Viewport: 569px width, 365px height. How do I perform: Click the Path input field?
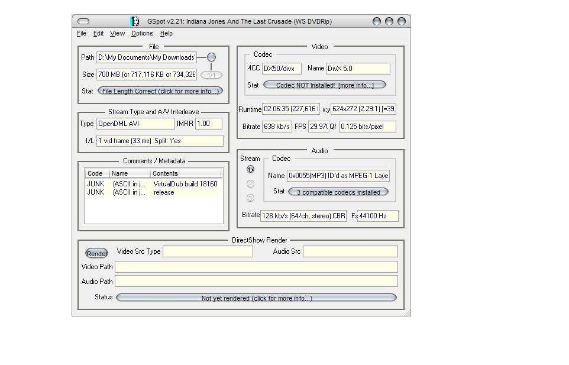pos(147,57)
